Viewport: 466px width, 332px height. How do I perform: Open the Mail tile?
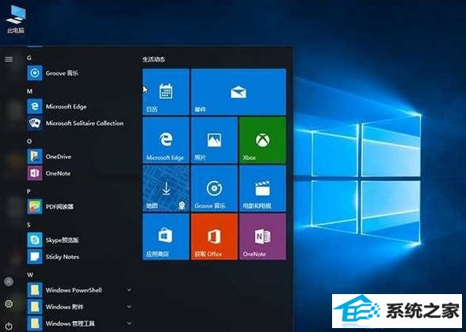[x=239, y=92]
